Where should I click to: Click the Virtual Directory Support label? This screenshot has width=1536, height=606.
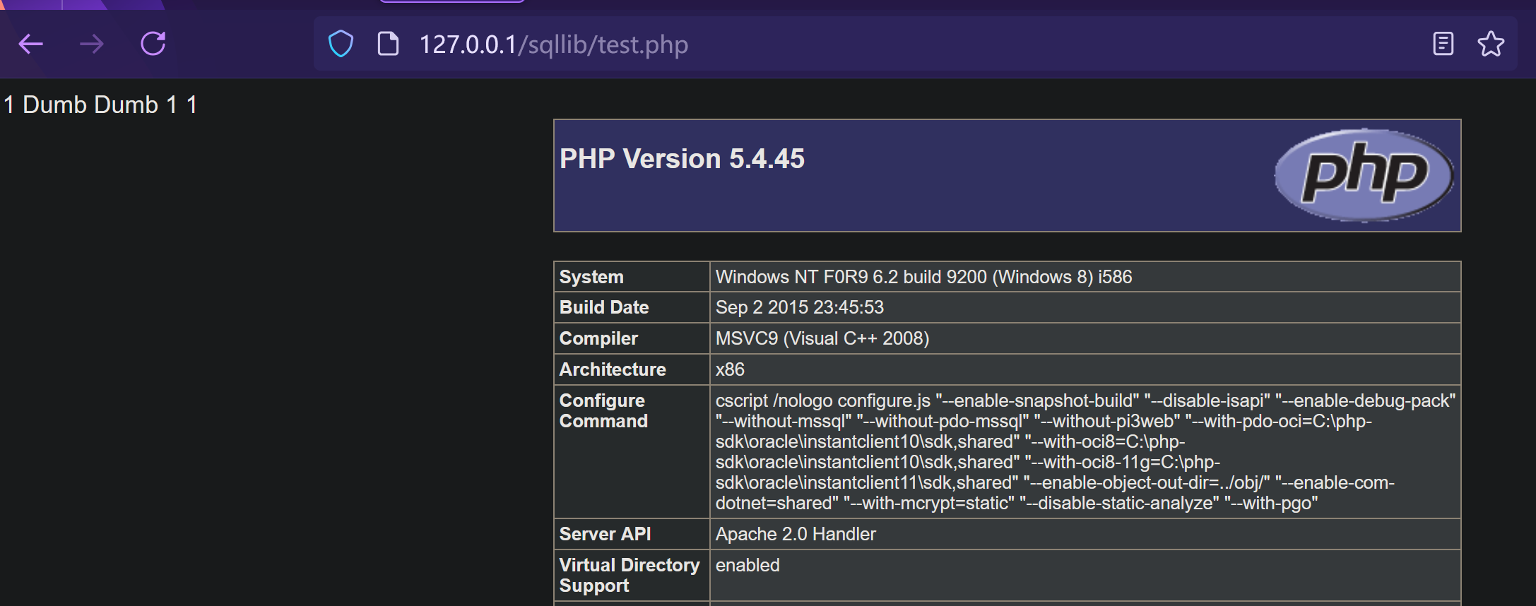point(629,575)
